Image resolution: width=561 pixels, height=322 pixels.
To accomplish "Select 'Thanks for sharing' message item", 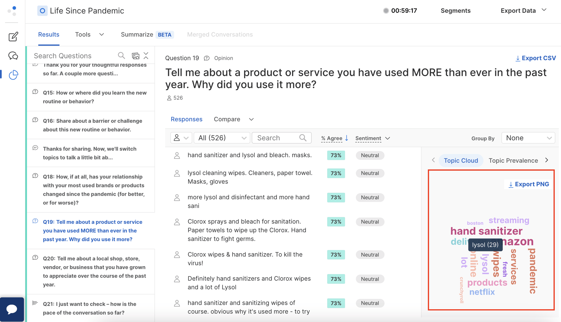I will [91, 153].
